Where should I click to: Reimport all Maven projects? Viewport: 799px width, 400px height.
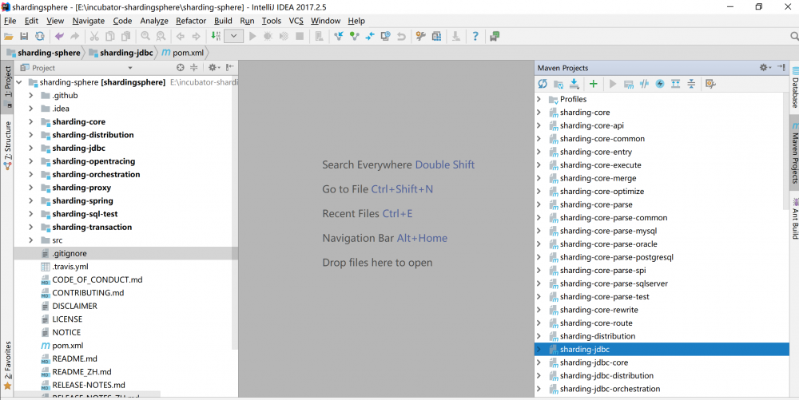[543, 84]
